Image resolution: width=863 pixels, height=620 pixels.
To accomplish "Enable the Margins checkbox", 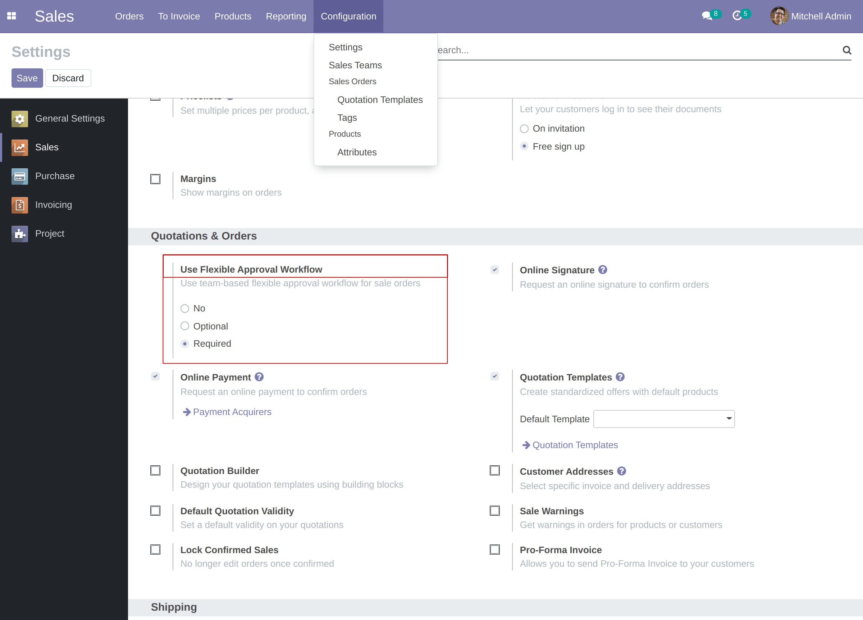I will pyautogui.click(x=155, y=179).
